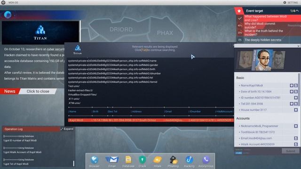Click log entry 'got Tel of Kapil Modi'
Viewport: 301px width, 169px height.
tap(16, 164)
